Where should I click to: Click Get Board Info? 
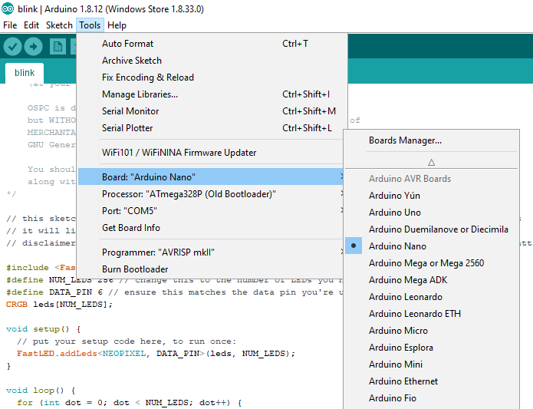pos(210,228)
